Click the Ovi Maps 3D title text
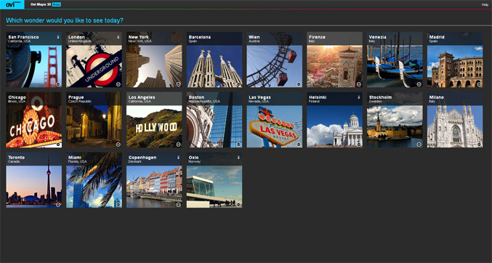 point(41,4)
